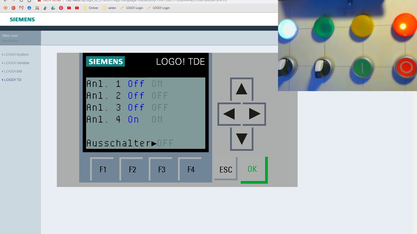This screenshot has width=417, height=234.
Task: Click the ESC key on the panel
Action: [x=226, y=169]
